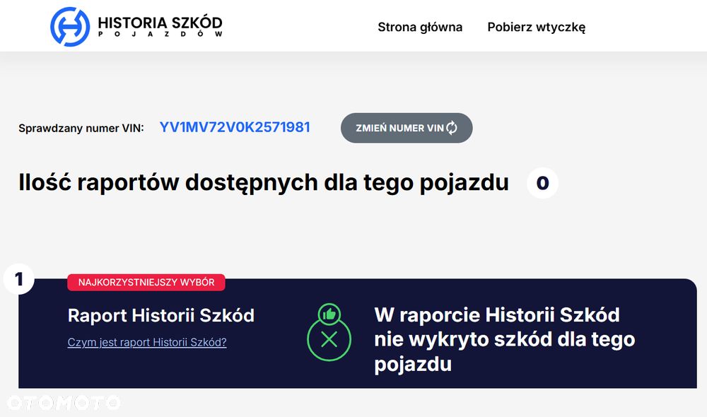The height and width of the screenshot is (417, 707).
Task: Click the VIN number YV1MV72V0K2571981
Action: [x=235, y=127]
